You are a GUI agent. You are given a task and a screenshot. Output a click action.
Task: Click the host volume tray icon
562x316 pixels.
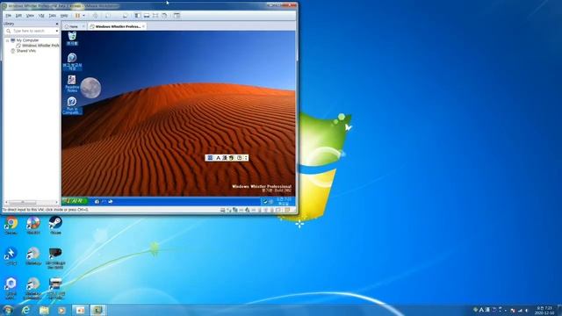tap(527, 310)
